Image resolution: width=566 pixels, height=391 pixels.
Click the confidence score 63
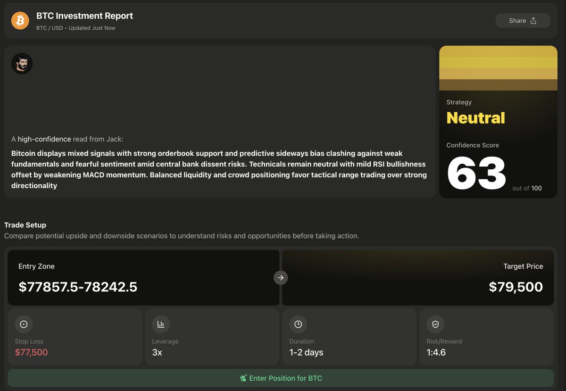click(476, 173)
